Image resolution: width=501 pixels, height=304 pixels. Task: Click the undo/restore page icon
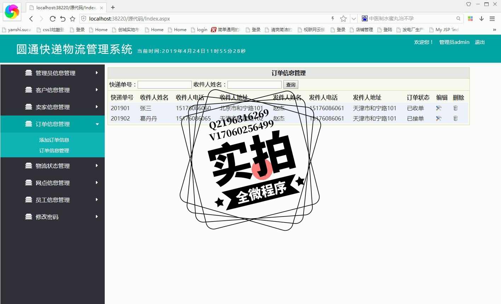coord(63,19)
